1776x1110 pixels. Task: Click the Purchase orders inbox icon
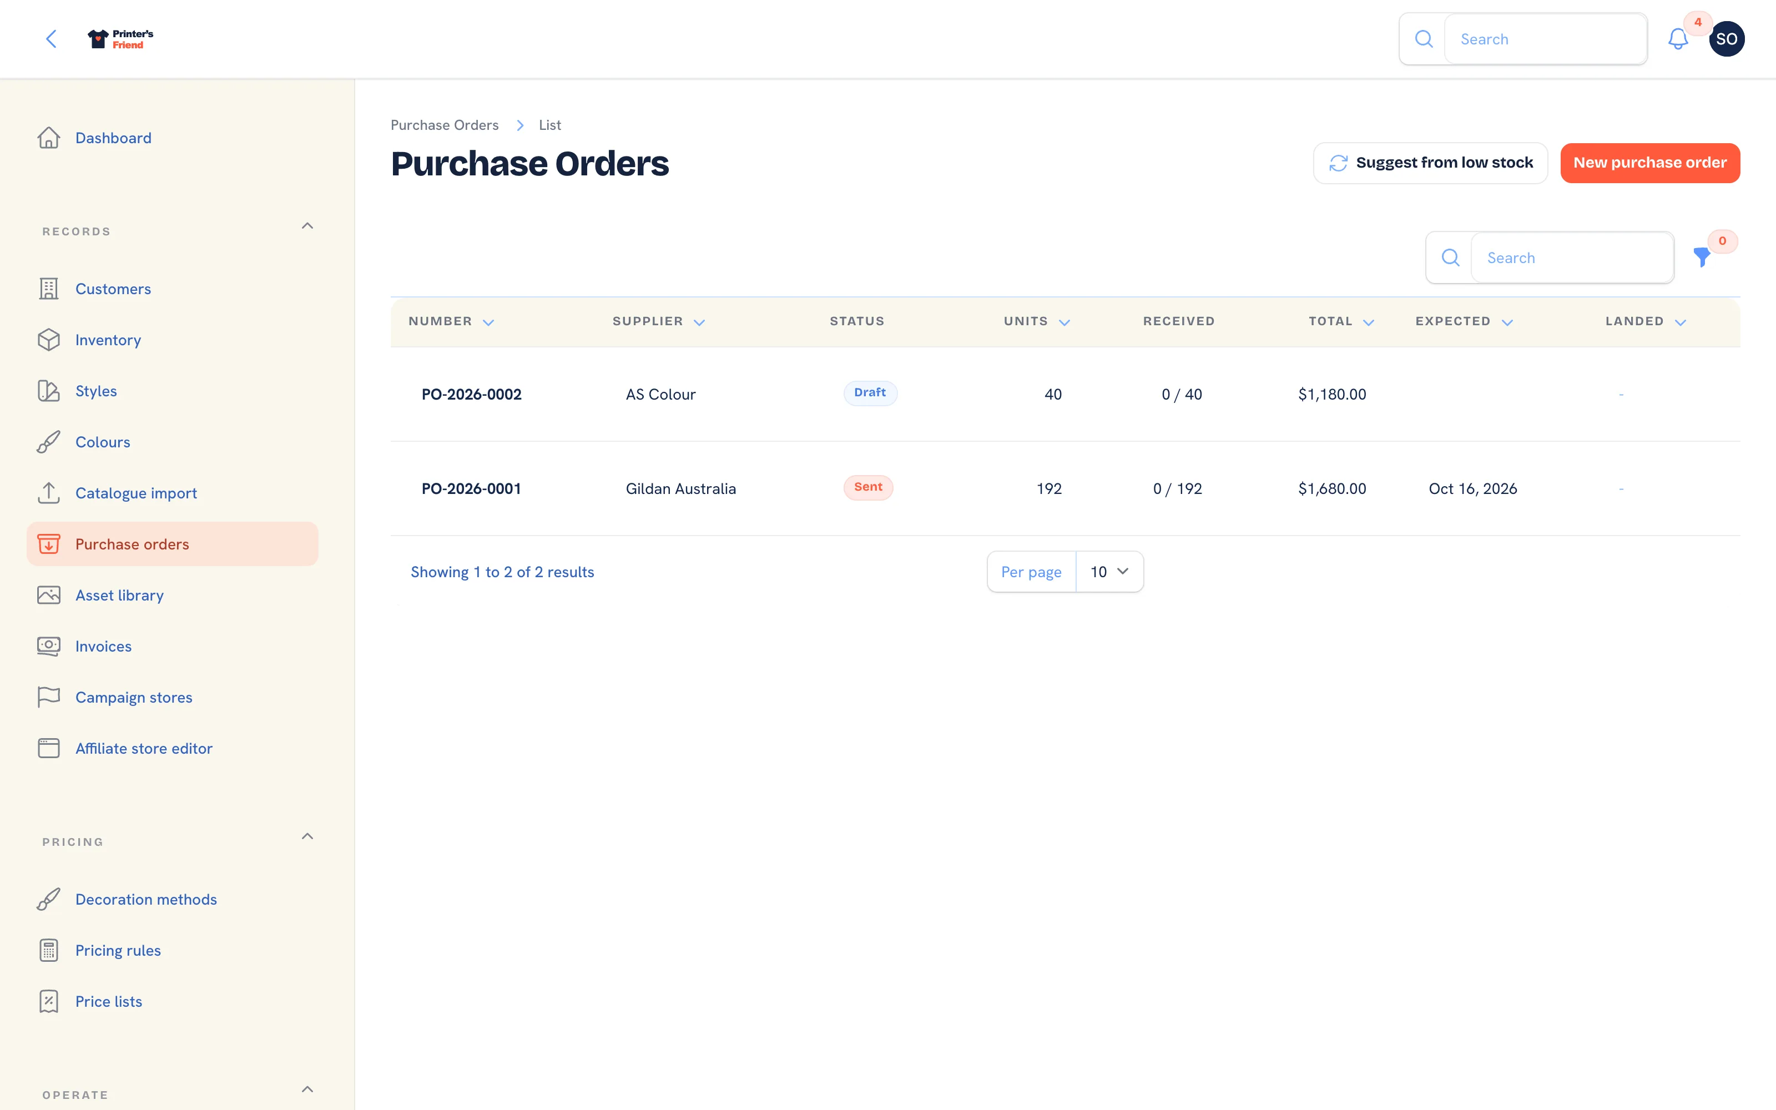point(48,544)
